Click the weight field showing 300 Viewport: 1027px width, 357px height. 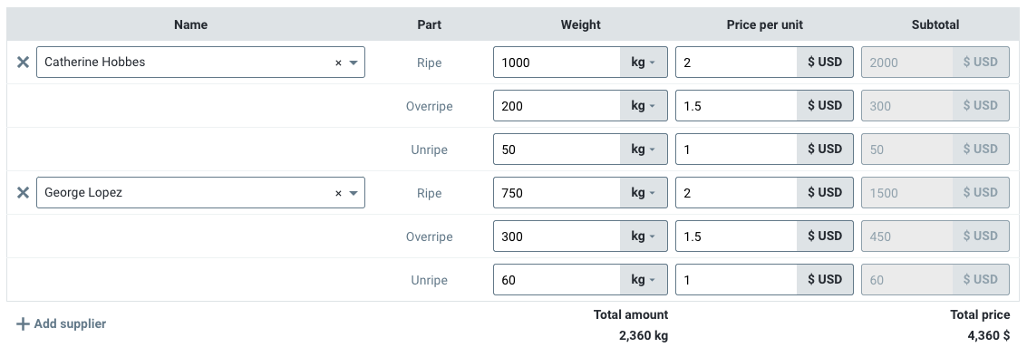[557, 236]
